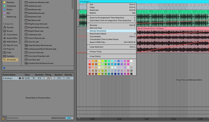Select Concert Hall.adv preset

[x=34, y=53]
